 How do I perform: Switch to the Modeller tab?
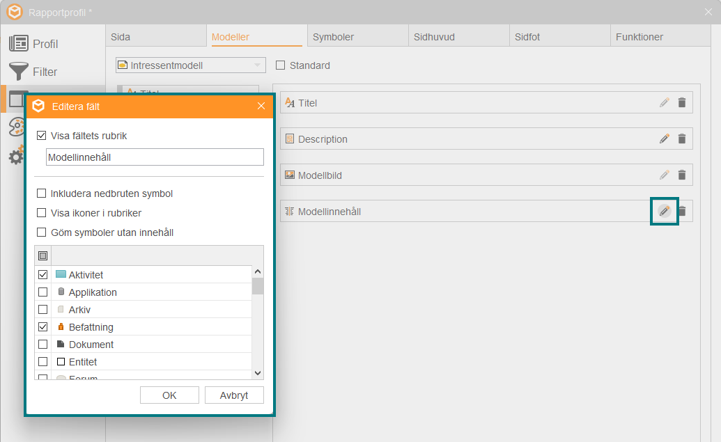point(256,37)
